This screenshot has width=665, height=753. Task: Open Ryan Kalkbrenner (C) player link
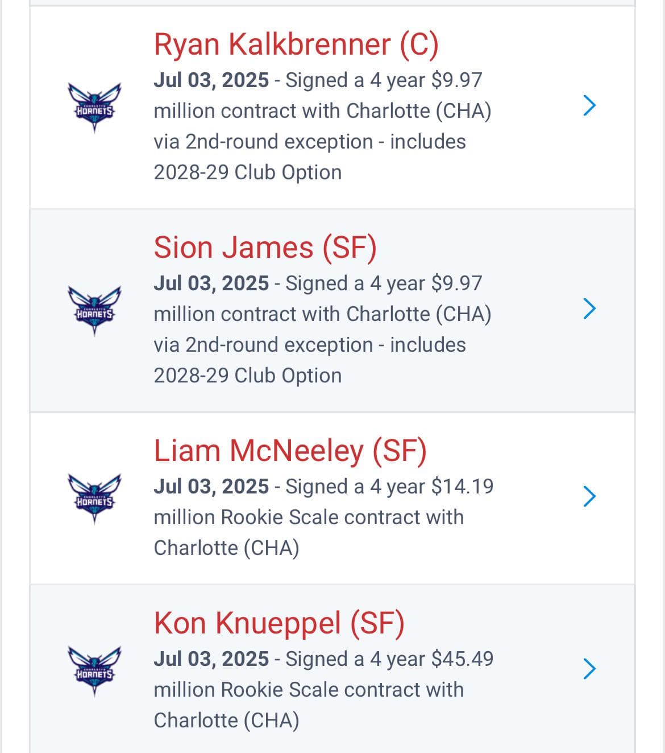(x=296, y=44)
